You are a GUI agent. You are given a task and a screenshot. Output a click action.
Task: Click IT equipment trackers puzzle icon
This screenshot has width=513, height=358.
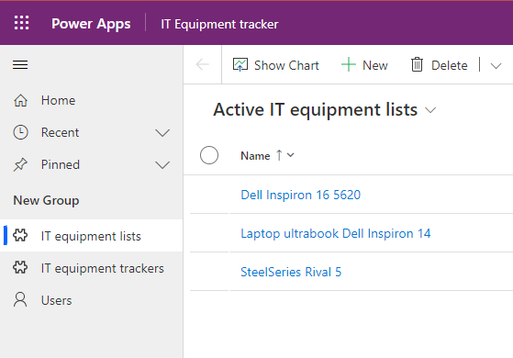point(20,268)
